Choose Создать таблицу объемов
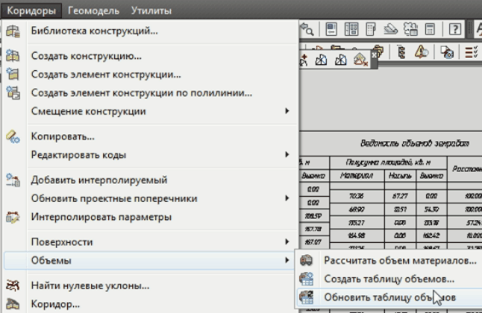 tap(389, 279)
